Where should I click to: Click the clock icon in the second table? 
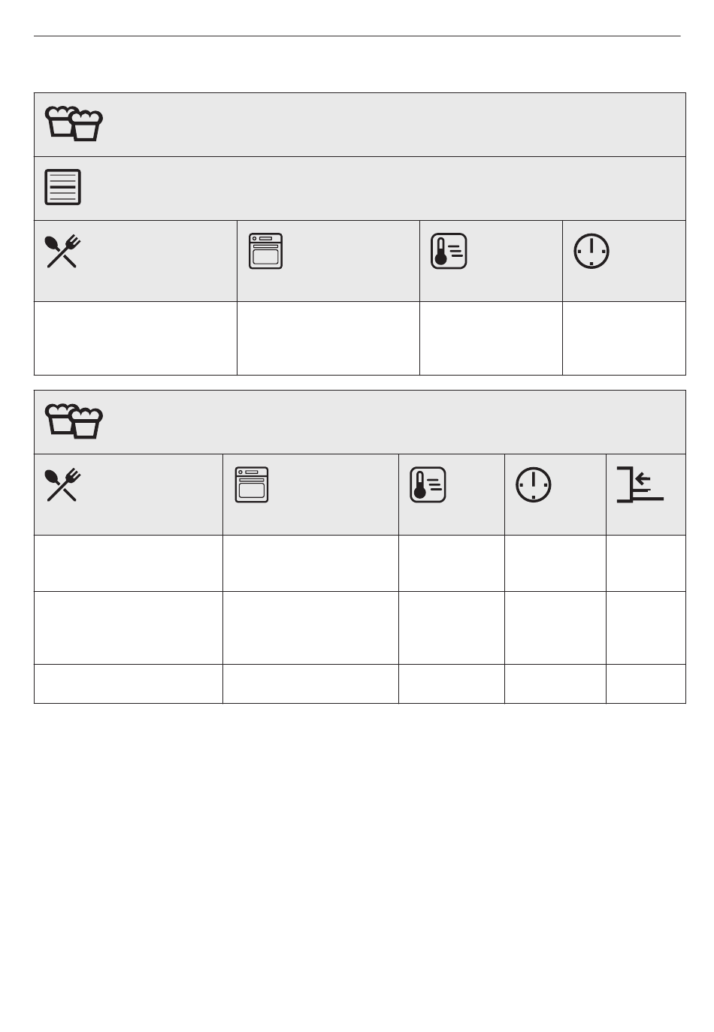click(x=533, y=484)
